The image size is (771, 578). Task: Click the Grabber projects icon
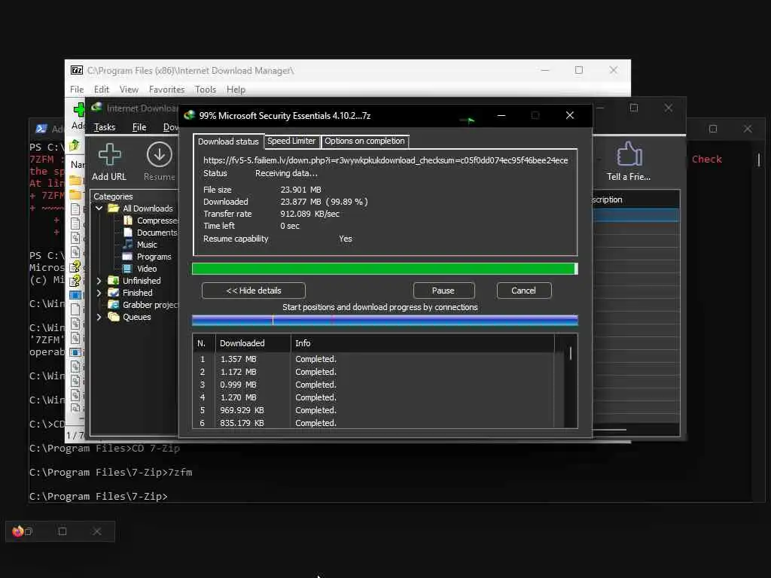point(114,305)
